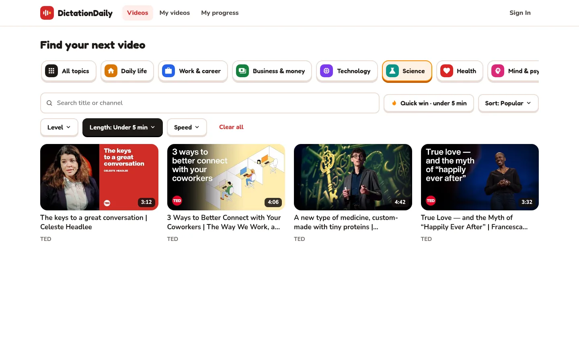Choose the Technology chip icon
579x362 pixels.
[x=326, y=71]
